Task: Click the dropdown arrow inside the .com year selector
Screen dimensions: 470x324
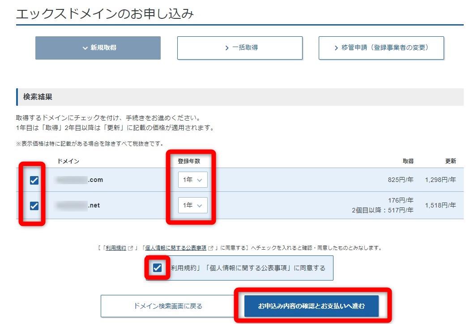Action: pyautogui.click(x=199, y=179)
